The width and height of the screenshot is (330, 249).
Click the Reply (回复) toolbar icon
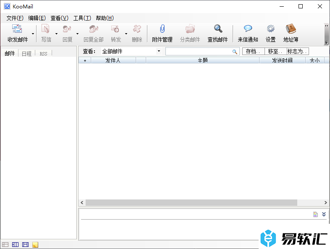67,29
